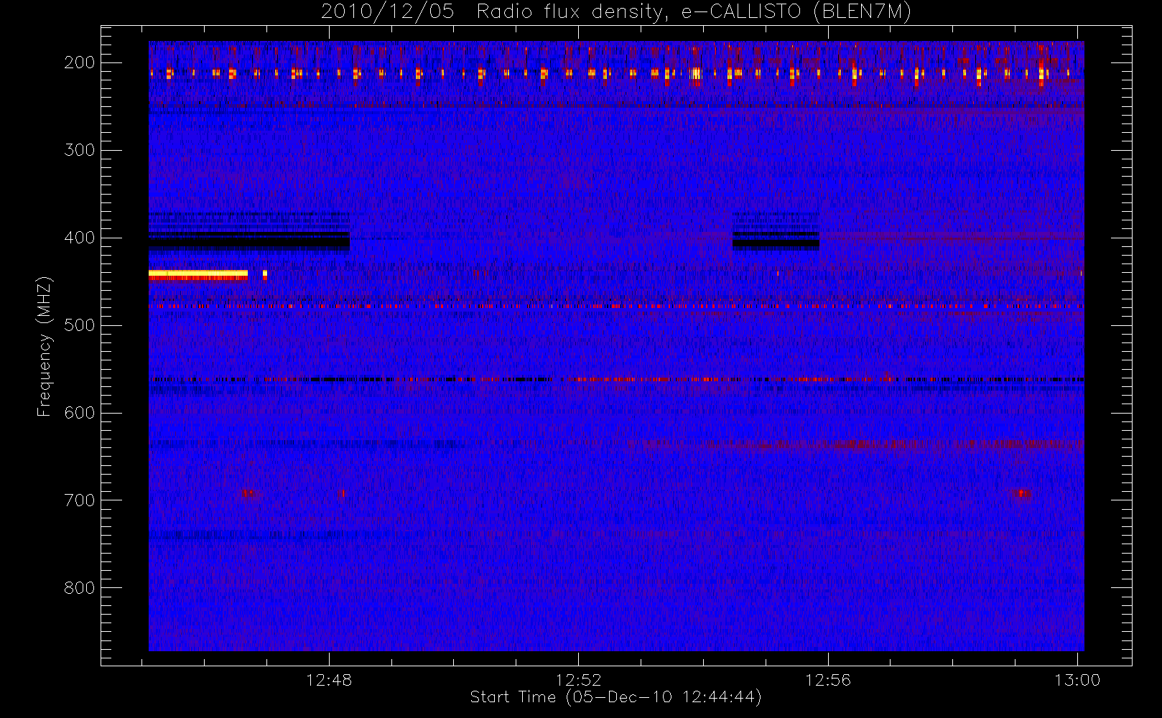Click the 700 frequency tick label
The height and width of the screenshot is (718, 1162).
(80, 500)
